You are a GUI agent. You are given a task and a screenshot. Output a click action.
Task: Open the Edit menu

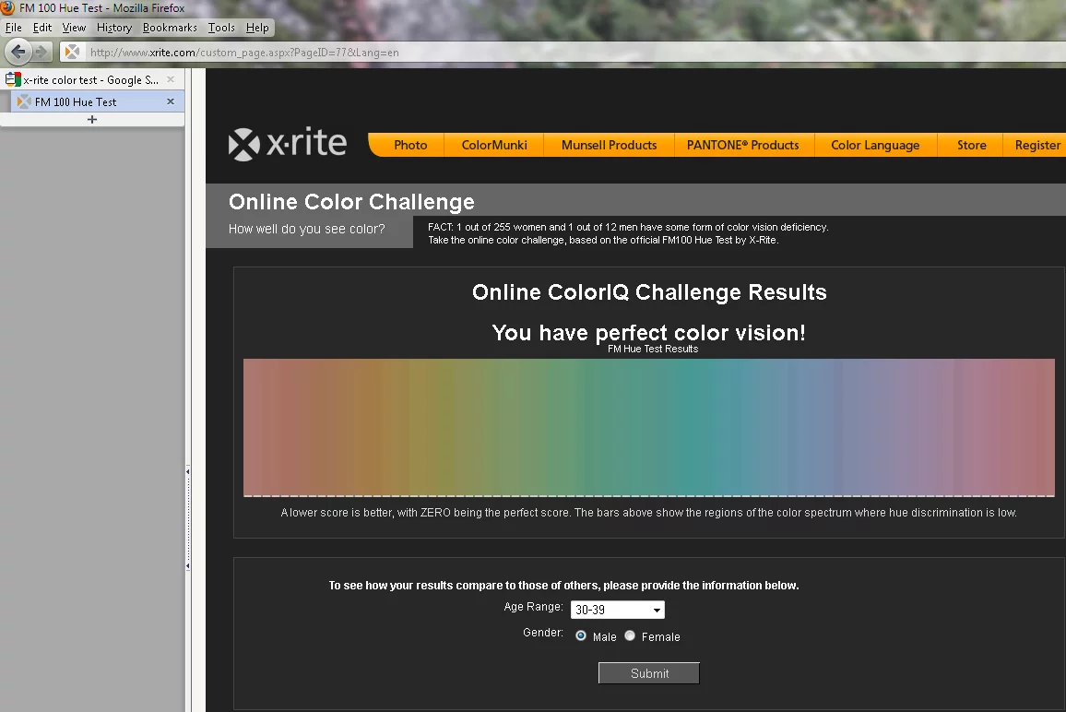(42, 27)
